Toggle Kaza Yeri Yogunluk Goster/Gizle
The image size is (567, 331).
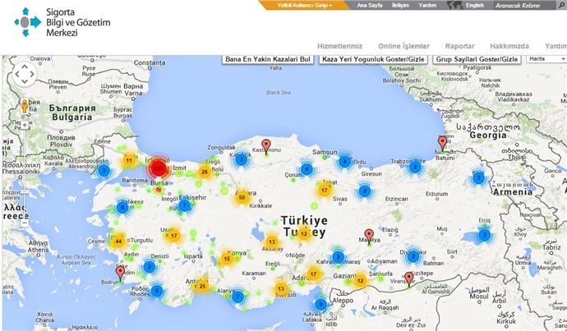pos(374,61)
